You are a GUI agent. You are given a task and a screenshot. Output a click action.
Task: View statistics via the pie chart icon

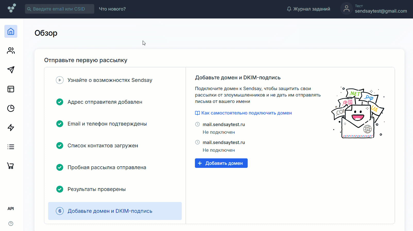tap(11, 108)
